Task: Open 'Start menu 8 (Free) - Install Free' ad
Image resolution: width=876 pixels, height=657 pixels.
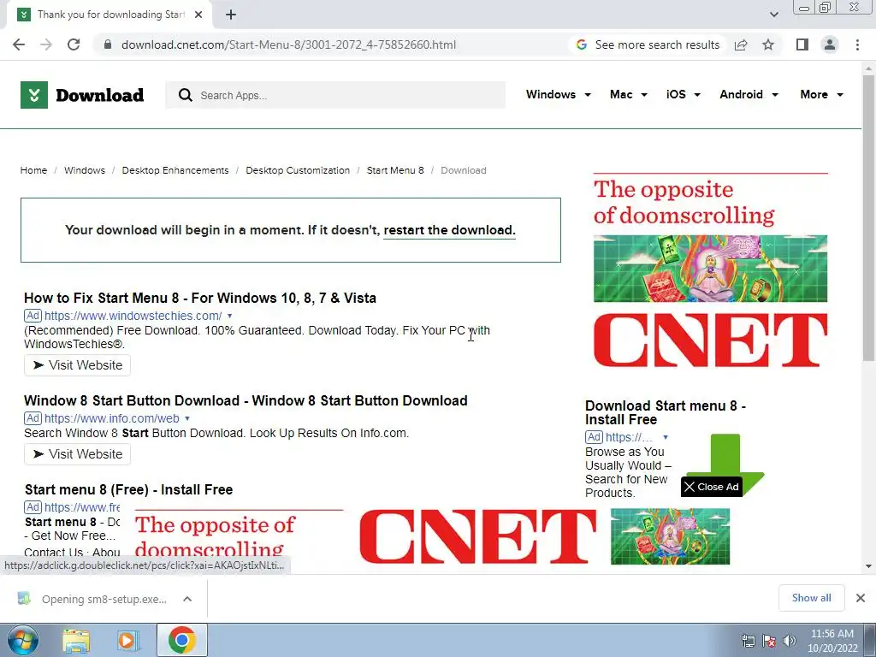Action: [x=128, y=490]
